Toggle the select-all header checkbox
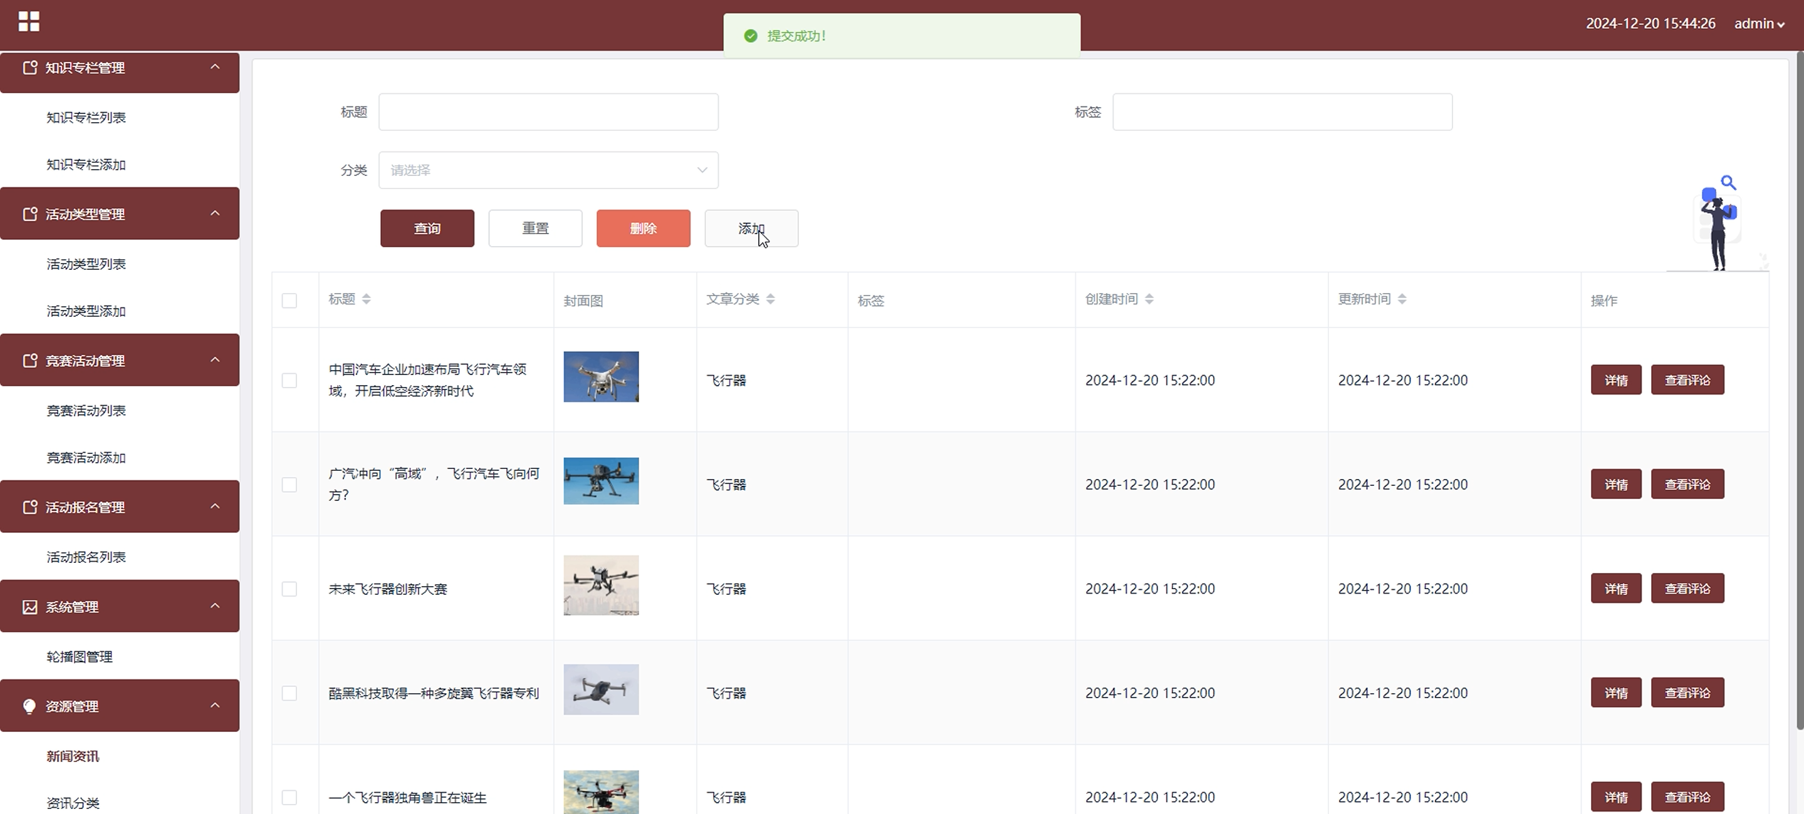 289,301
